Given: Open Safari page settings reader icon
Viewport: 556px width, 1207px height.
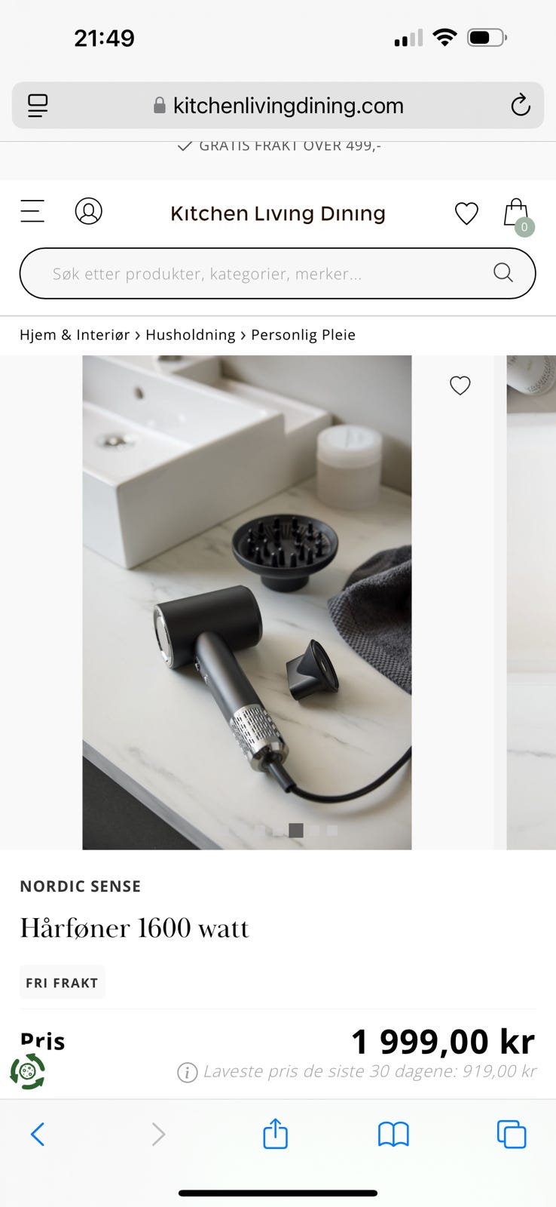Looking at the screenshot, I should click(x=38, y=106).
